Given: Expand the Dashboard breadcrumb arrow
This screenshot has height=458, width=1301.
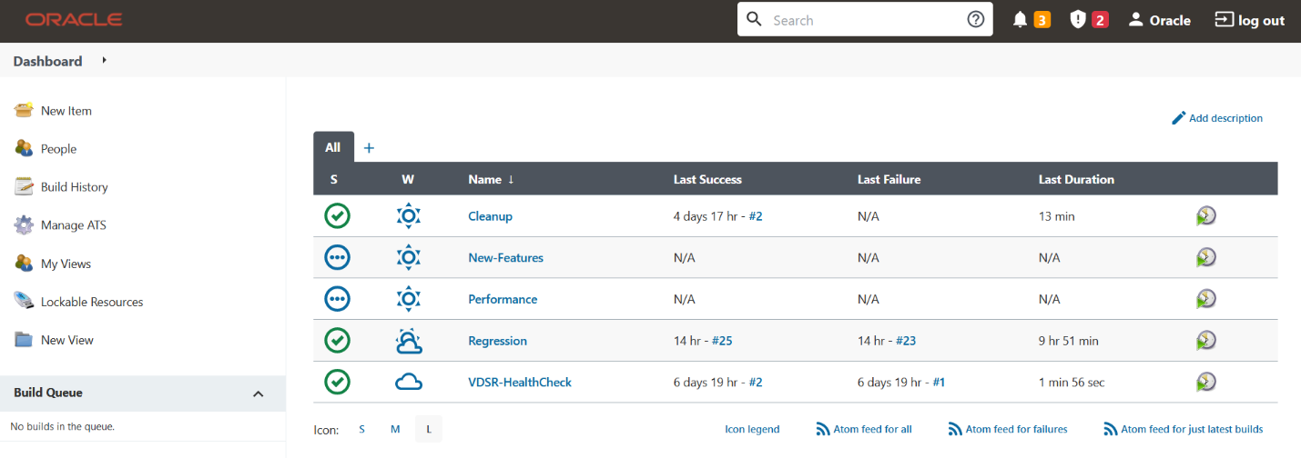Looking at the screenshot, I should click(105, 60).
